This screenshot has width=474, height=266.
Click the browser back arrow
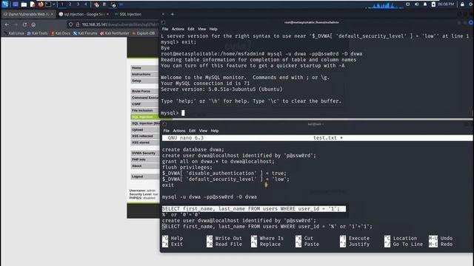[x=7, y=24]
